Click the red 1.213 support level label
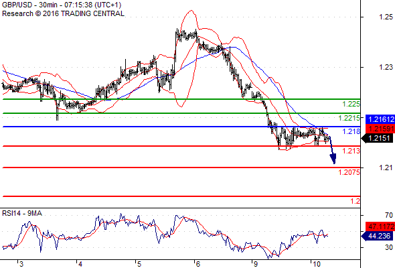The width and height of the screenshot is (395, 268). tap(351, 151)
